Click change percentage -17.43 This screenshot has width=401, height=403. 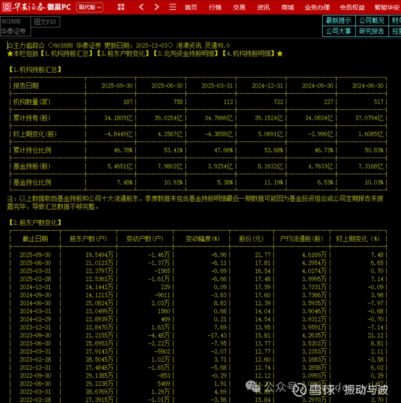point(217,335)
